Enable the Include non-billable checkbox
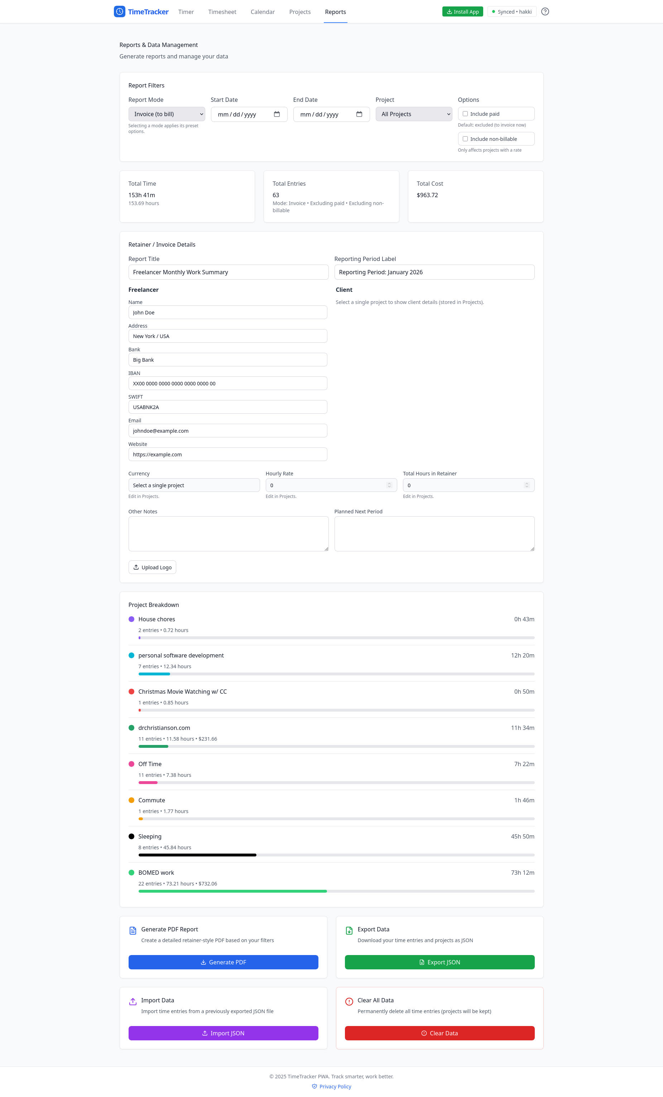 (x=465, y=138)
